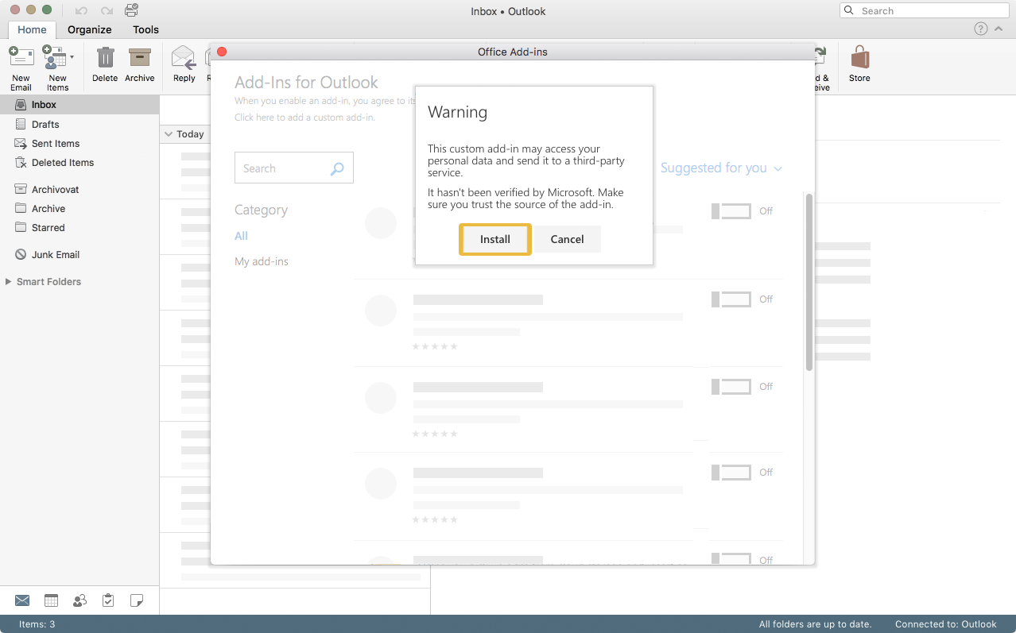The image size is (1016, 633).
Task: Open the Suggested for you sort dropdown
Action: tap(721, 168)
